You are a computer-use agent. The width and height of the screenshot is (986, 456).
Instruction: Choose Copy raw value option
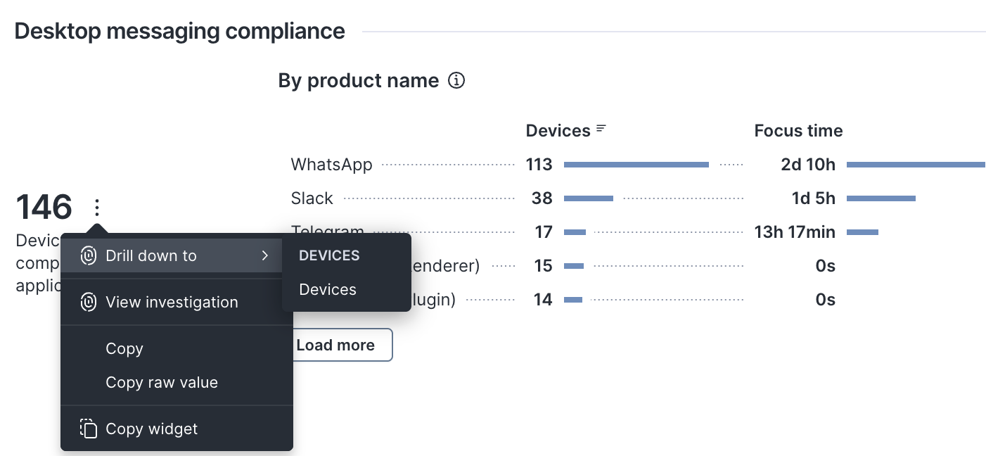click(x=162, y=383)
